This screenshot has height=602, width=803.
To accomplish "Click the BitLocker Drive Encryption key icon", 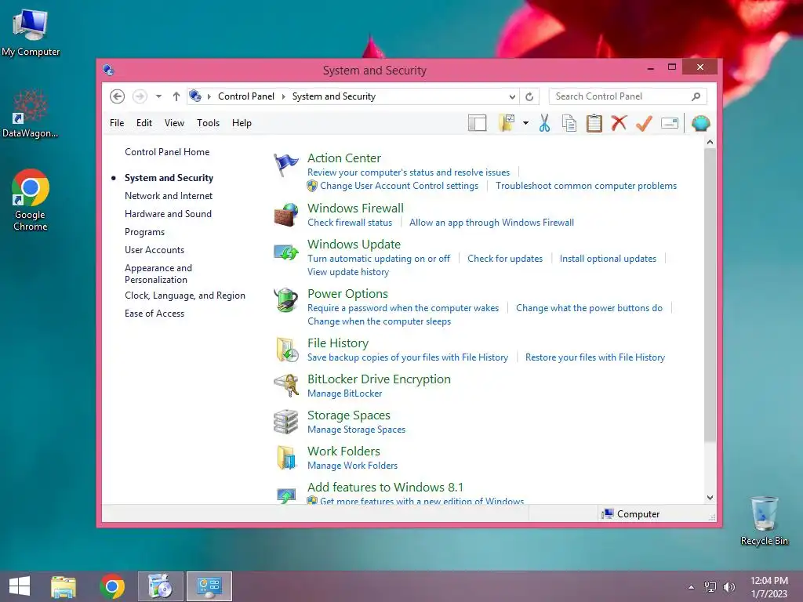I will [x=285, y=385].
